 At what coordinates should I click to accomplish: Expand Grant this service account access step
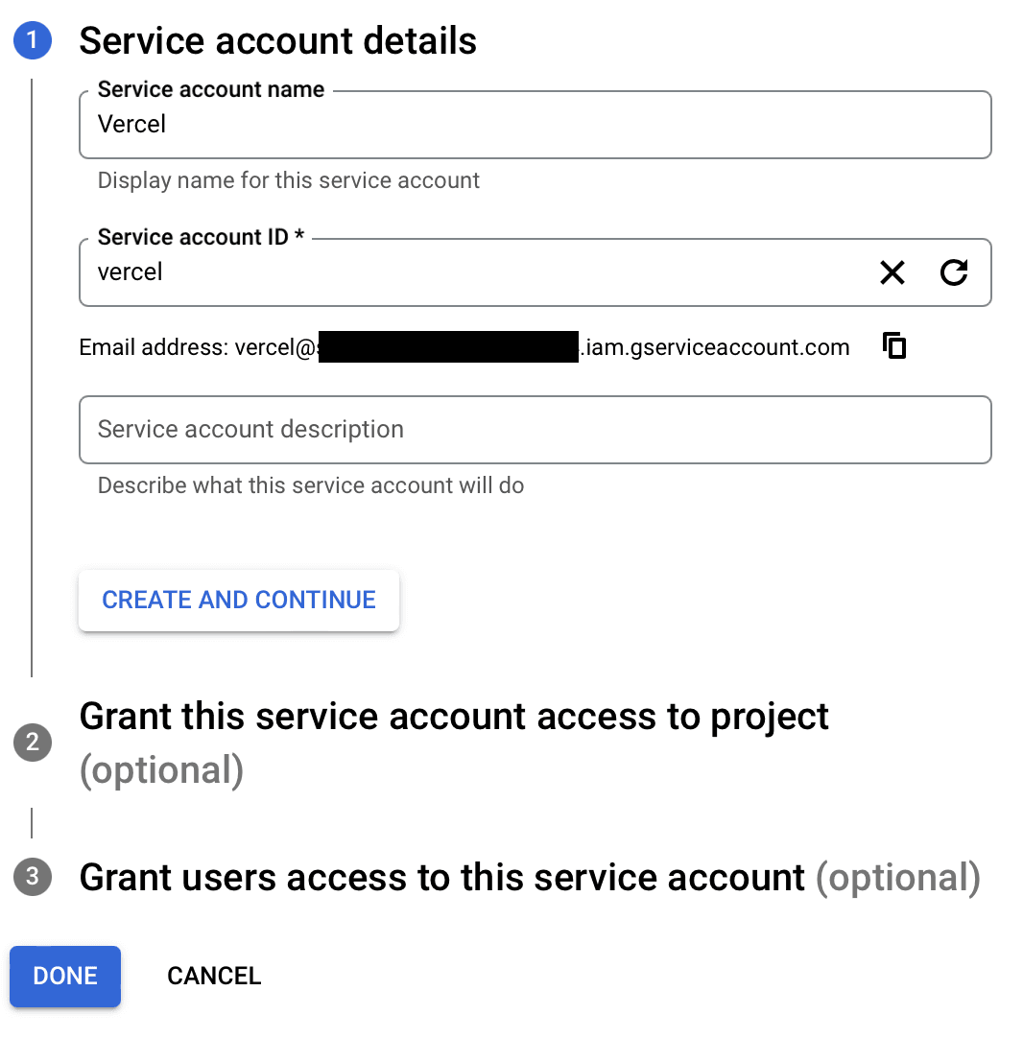pyautogui.click(x=453, y=718)
